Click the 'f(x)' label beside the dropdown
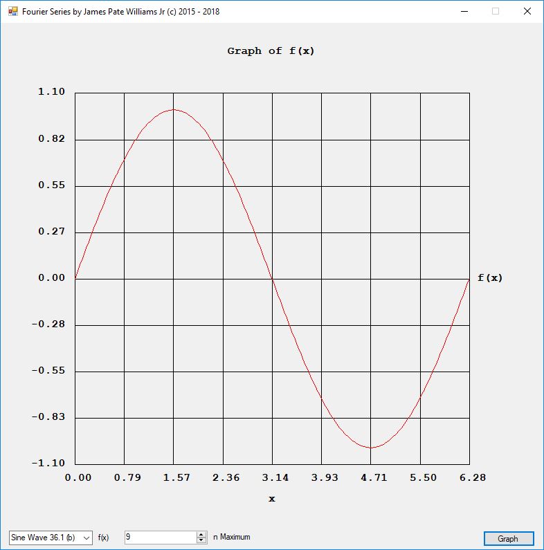Image resolution: width=544 pixels, height=550 pixels. pyautogui.click(x=103, y=538)
